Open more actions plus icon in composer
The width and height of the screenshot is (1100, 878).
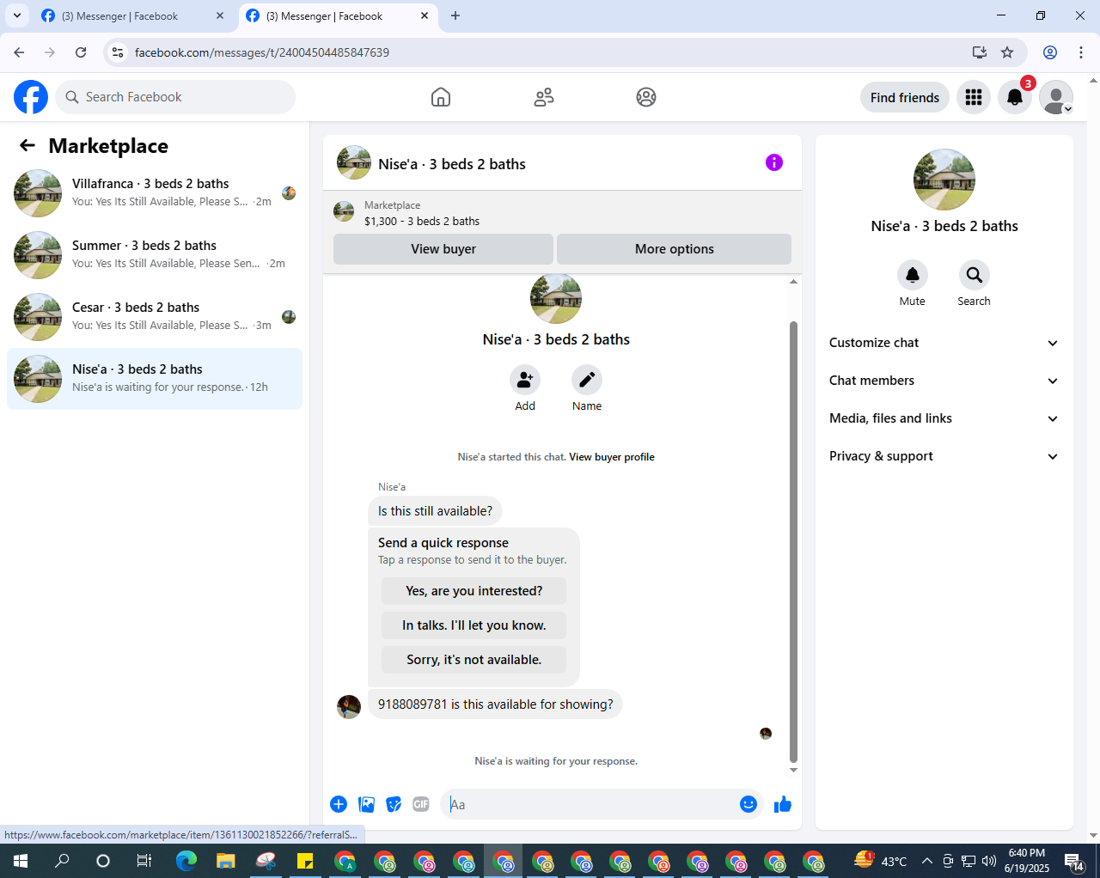339,804
